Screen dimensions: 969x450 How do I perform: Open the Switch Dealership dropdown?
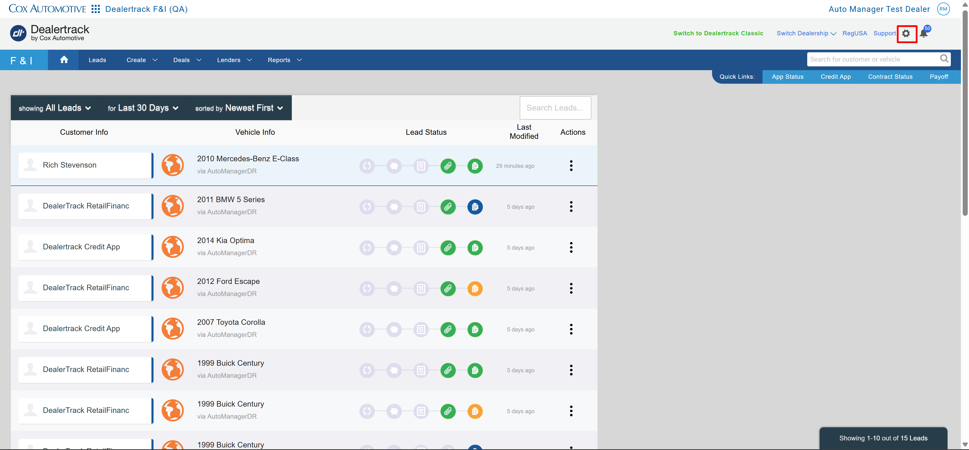coord(806,34)
